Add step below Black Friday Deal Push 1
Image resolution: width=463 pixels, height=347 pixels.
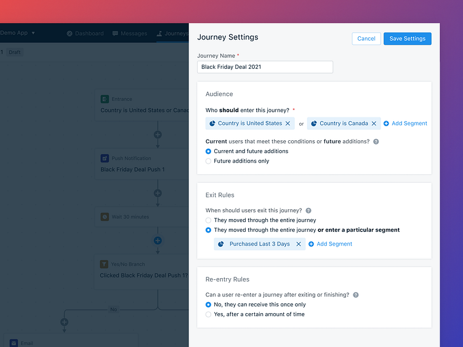pyautogui.click(x=158, y=193)
